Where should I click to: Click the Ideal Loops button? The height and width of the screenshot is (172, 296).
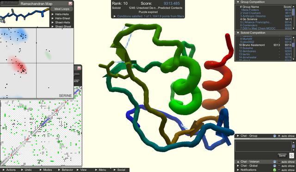tap(62, 9)
